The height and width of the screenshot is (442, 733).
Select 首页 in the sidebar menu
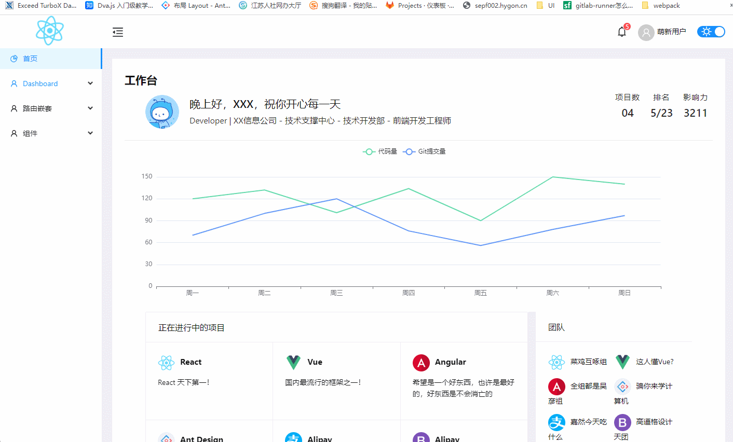pyautogui.click(x=51, y=59)
